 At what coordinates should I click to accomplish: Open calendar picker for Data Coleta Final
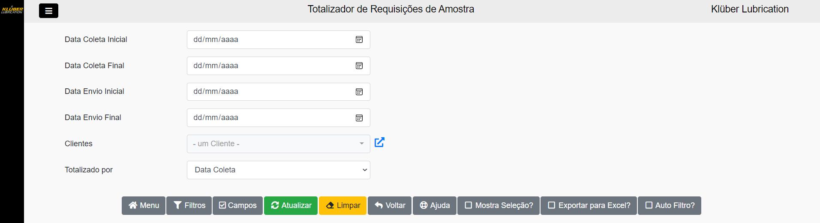[359, 66]
